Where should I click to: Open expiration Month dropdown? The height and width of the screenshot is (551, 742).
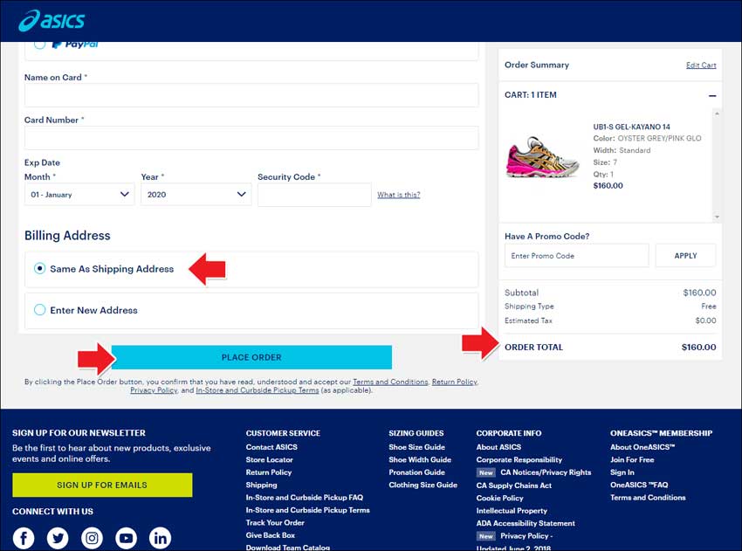(79, 195)
